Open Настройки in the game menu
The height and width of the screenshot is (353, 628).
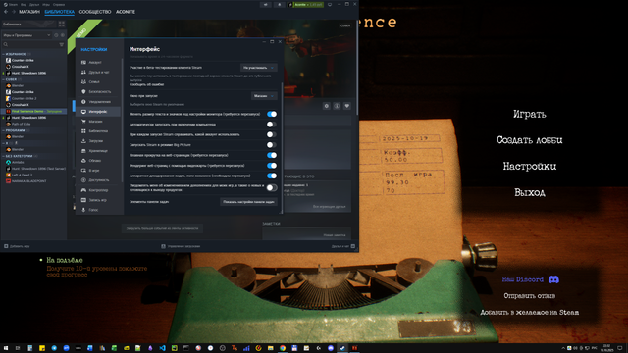point(530,166)
